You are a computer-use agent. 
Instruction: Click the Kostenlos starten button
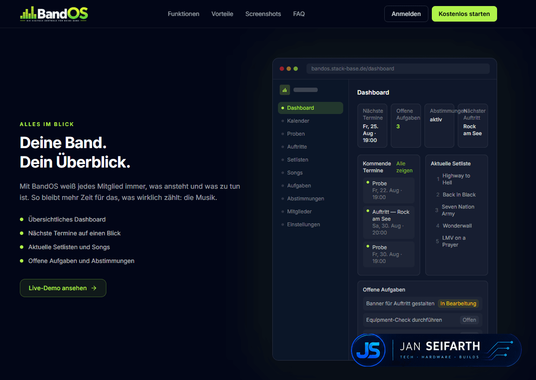pyautogui.click(x=464, y=14)
